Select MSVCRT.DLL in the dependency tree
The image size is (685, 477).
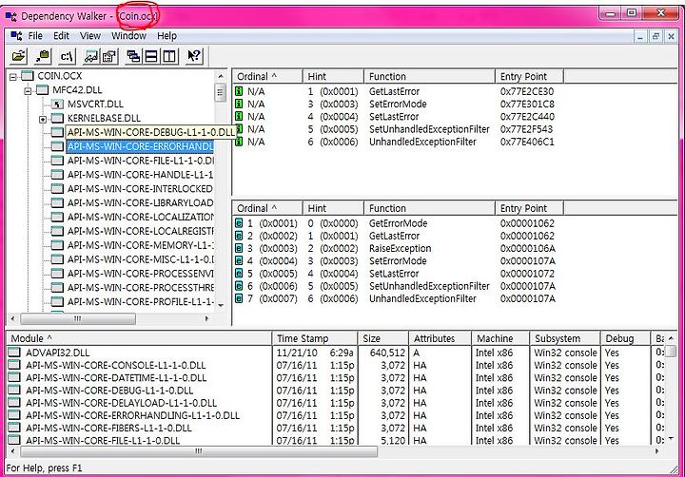coord(95,104)
